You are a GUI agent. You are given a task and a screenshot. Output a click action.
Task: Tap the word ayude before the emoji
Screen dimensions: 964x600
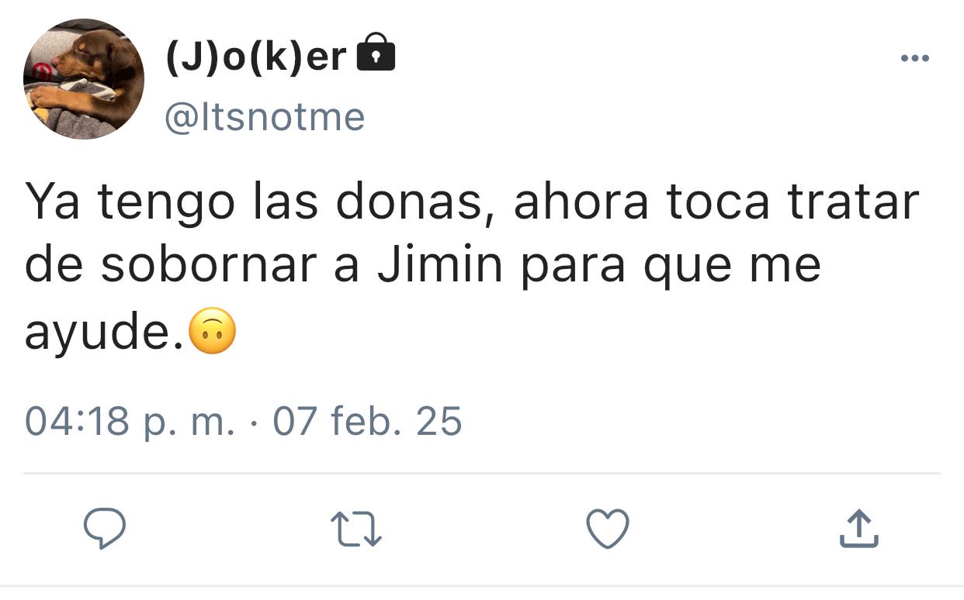[105, 333]
